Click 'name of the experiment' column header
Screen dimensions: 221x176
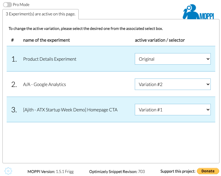46,40
